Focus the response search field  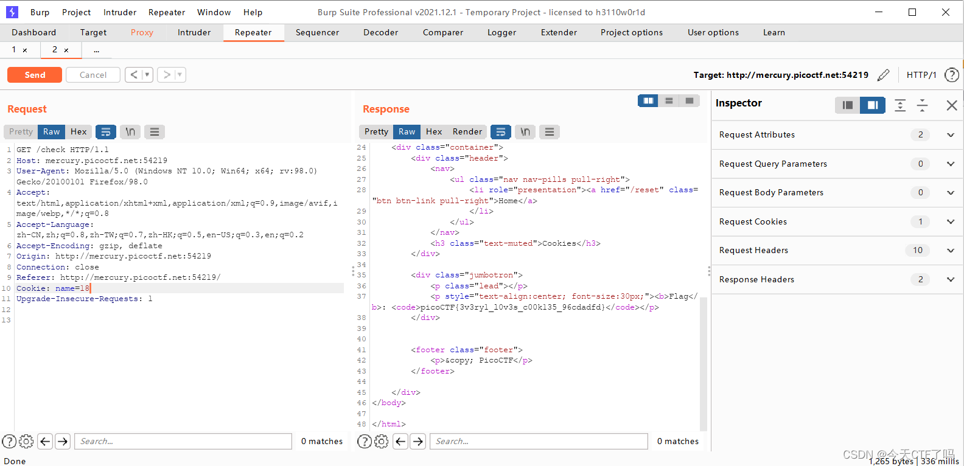click(539, 441)
